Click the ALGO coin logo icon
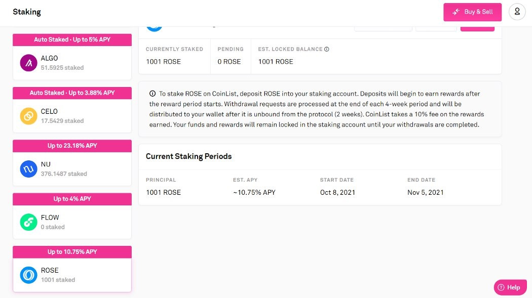The width and height of the screenshot is (532, 298). 28,63
